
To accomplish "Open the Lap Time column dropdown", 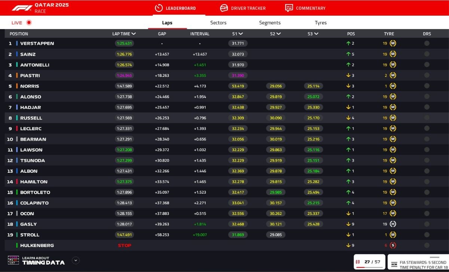I will click(x=134, y=34).
